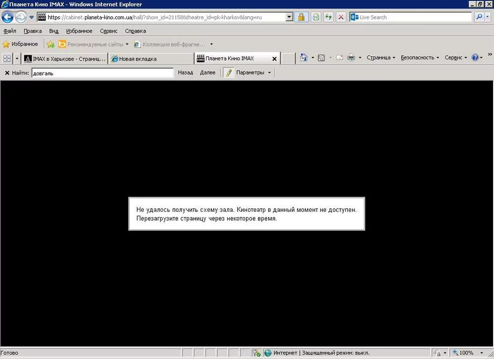The width and height of the screenshot is (494, 359).
Task: Click the Refresh page icon
Action: pos(329,17)
